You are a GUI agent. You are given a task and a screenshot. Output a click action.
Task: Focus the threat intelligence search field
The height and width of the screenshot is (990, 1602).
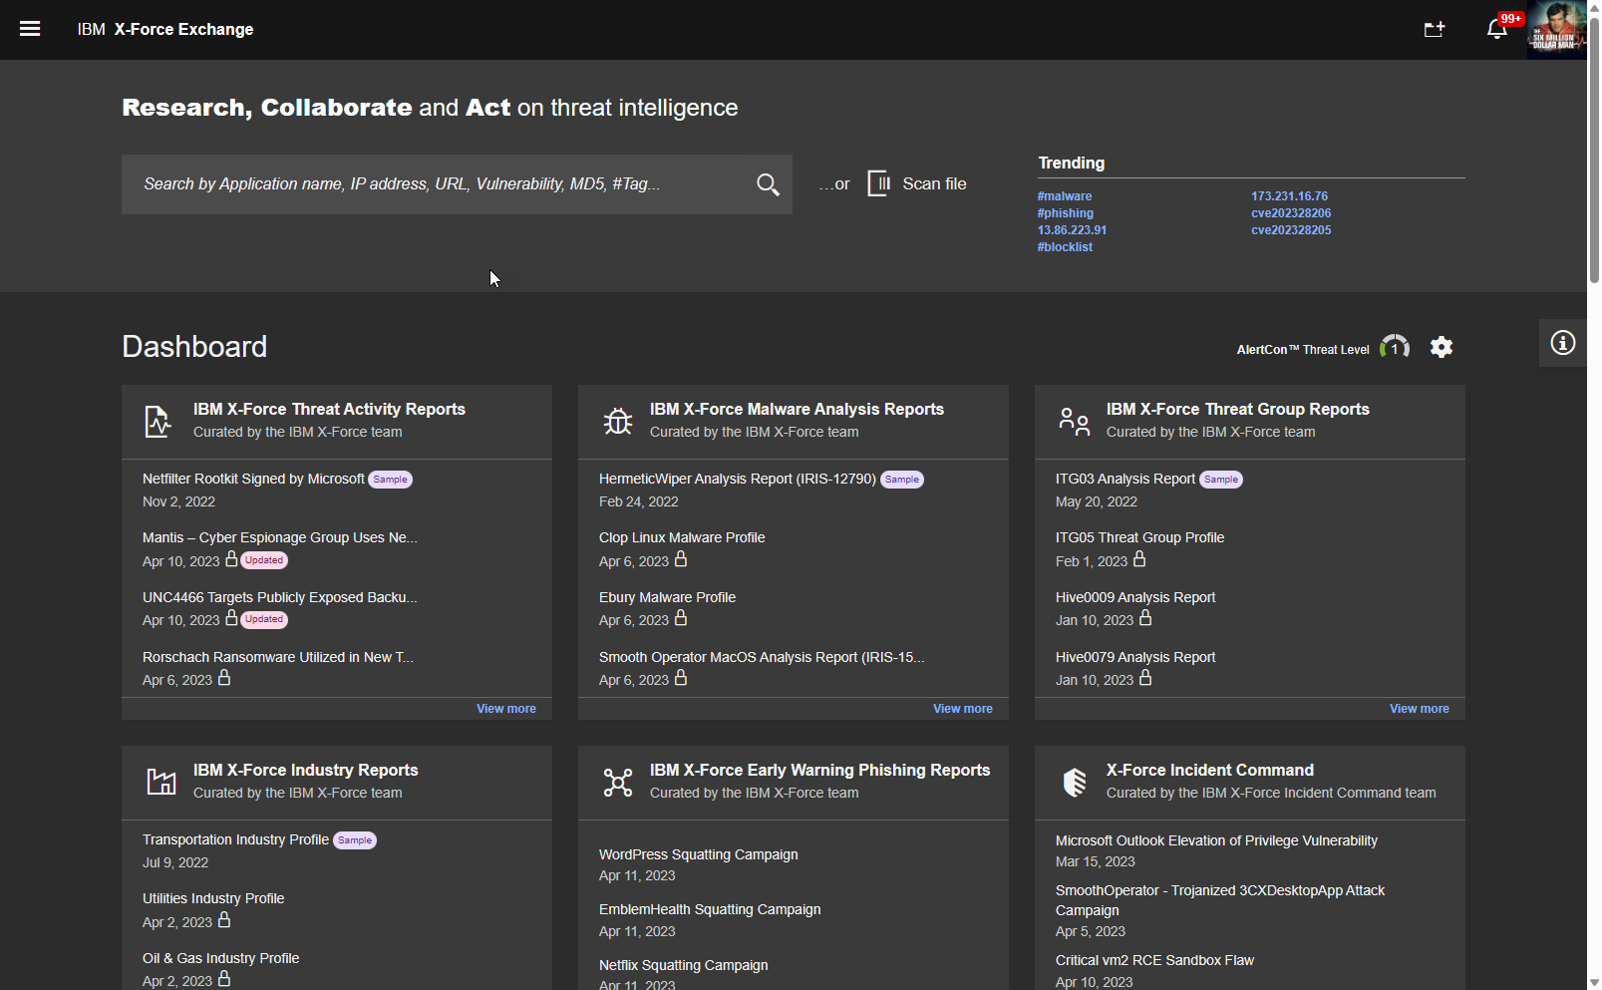439,184
